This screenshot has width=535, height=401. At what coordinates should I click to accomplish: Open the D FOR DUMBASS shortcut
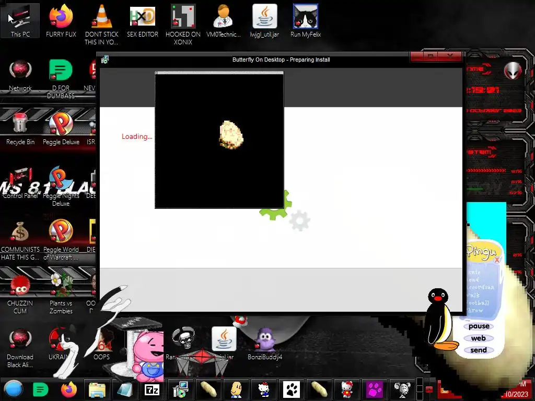(x=61, y=79)
